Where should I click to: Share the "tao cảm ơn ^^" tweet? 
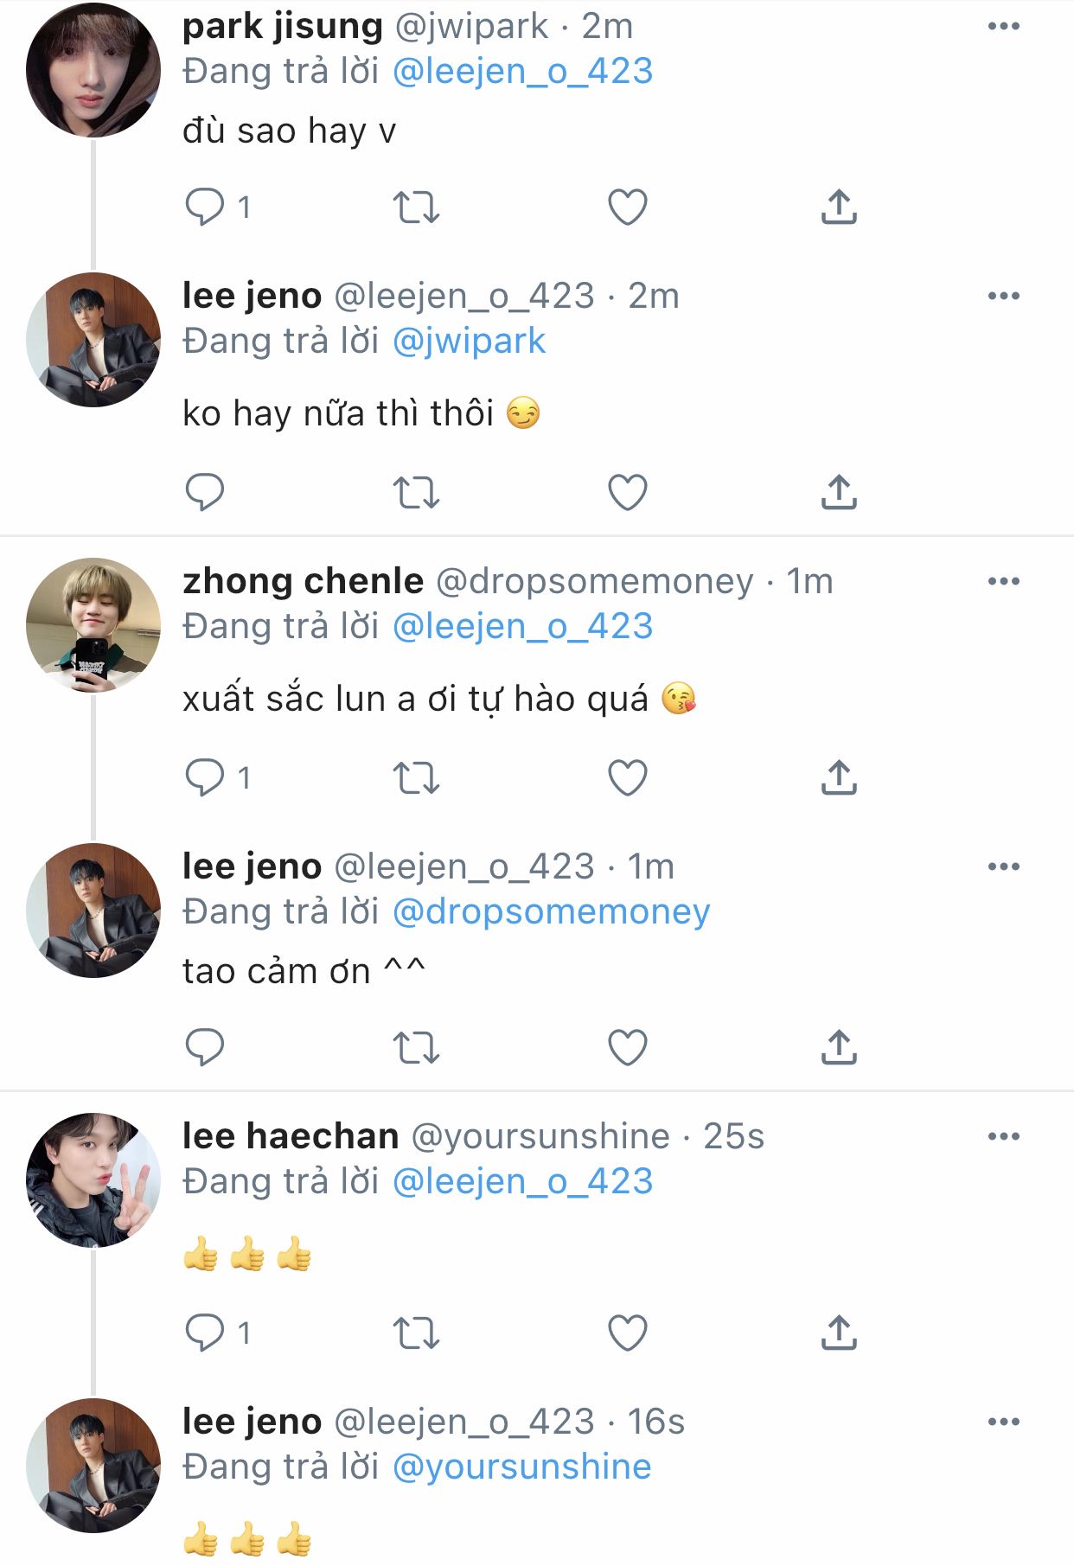[x=839, y=1047]
